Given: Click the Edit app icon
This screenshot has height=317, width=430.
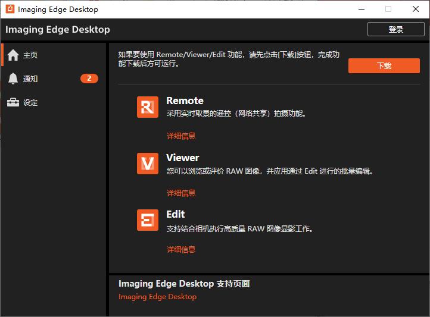Looking at the screenshot, I should tap(148, 220).
